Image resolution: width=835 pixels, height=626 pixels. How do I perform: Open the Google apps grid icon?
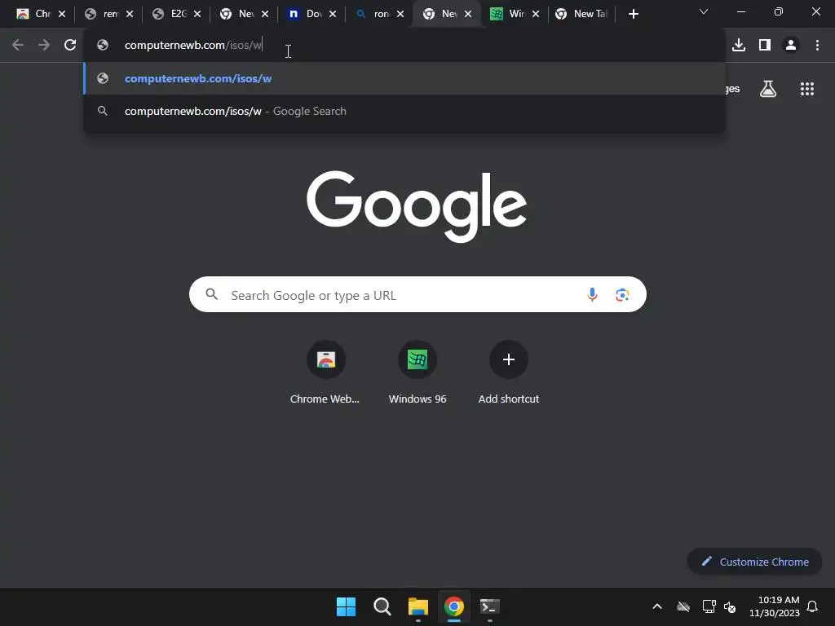806,89
